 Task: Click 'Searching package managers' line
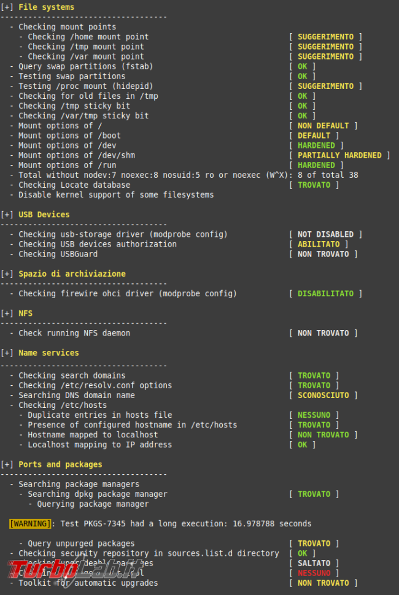pos(79,484)
